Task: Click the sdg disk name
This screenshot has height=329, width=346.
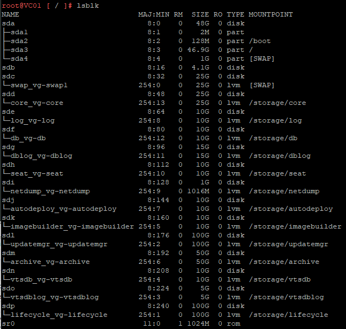Action: (8, 147)
